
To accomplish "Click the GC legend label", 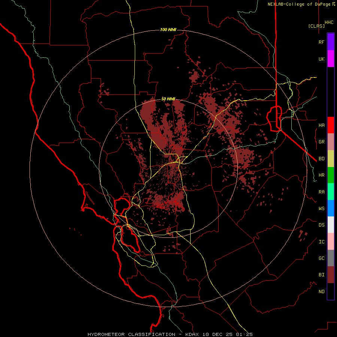I will 321,258.
